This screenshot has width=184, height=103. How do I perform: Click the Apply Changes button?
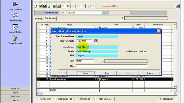pos(105,99)
